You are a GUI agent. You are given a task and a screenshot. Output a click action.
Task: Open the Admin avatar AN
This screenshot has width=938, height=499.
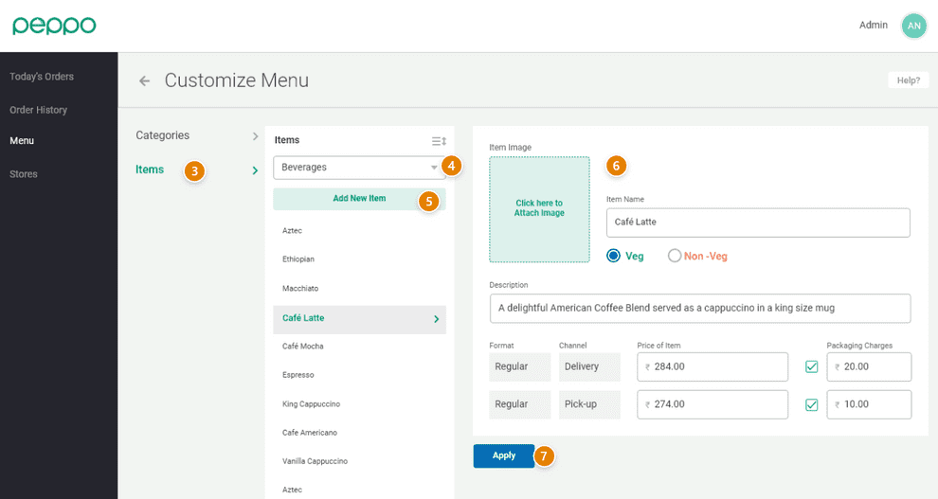point(913,26)
